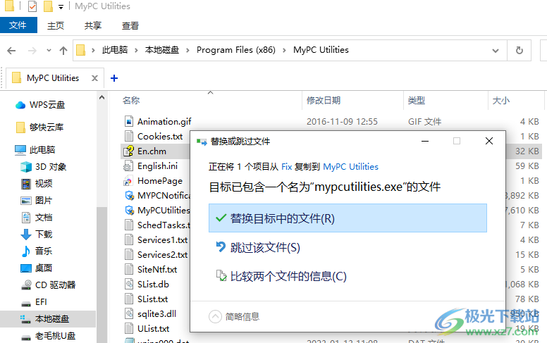Select the MyPC Utilities folder tab
The width and height of the screenshot is (547, 343).
(53, 78)
